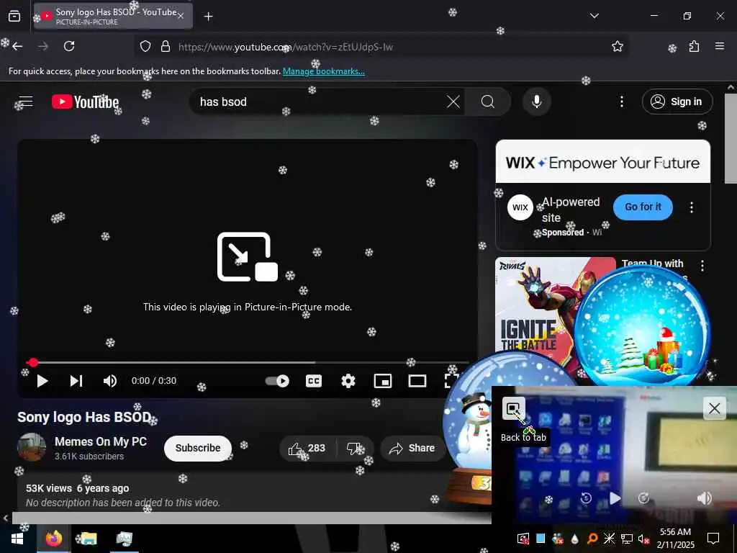Image resolution: width=737 pixels, height=553 pixels.
Task: Open the Firefox extensions puzzle icon
Action: coord(694,46)
